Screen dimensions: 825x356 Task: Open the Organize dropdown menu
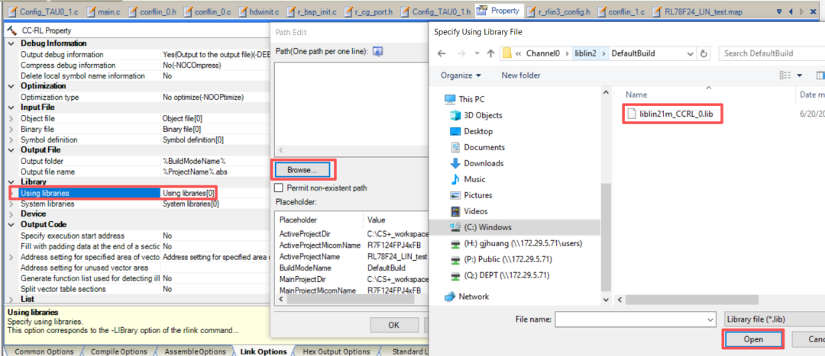click(x=461, y=75)
